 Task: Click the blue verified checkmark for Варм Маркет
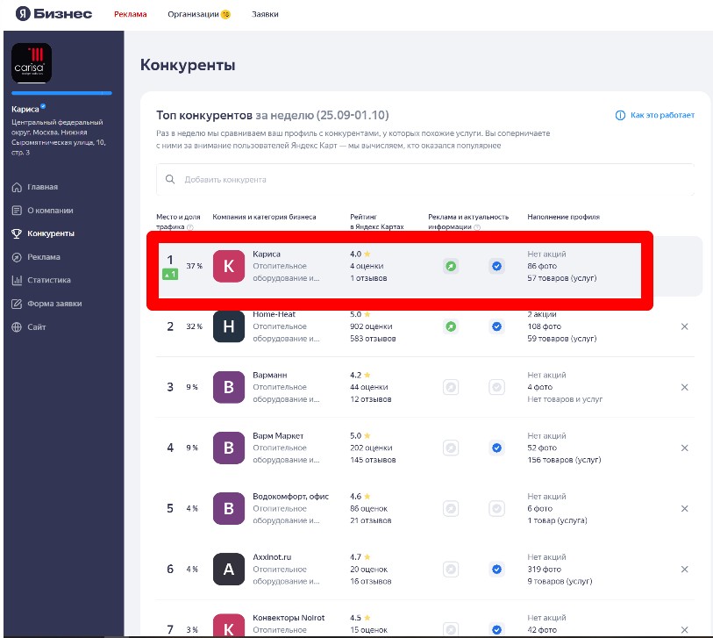(x=496, y=448)
